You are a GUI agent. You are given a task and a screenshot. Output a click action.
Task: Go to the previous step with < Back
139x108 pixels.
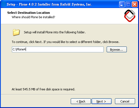(x=81, y=101)
